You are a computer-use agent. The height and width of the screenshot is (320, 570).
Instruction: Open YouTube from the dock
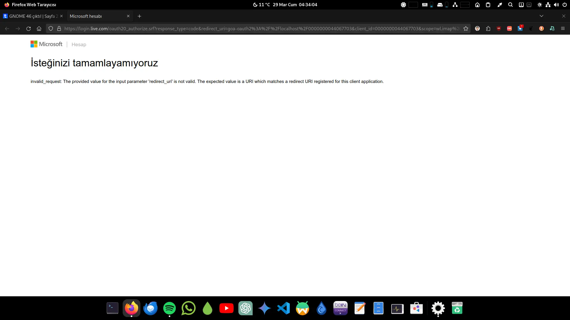click(x=227, y=308)
